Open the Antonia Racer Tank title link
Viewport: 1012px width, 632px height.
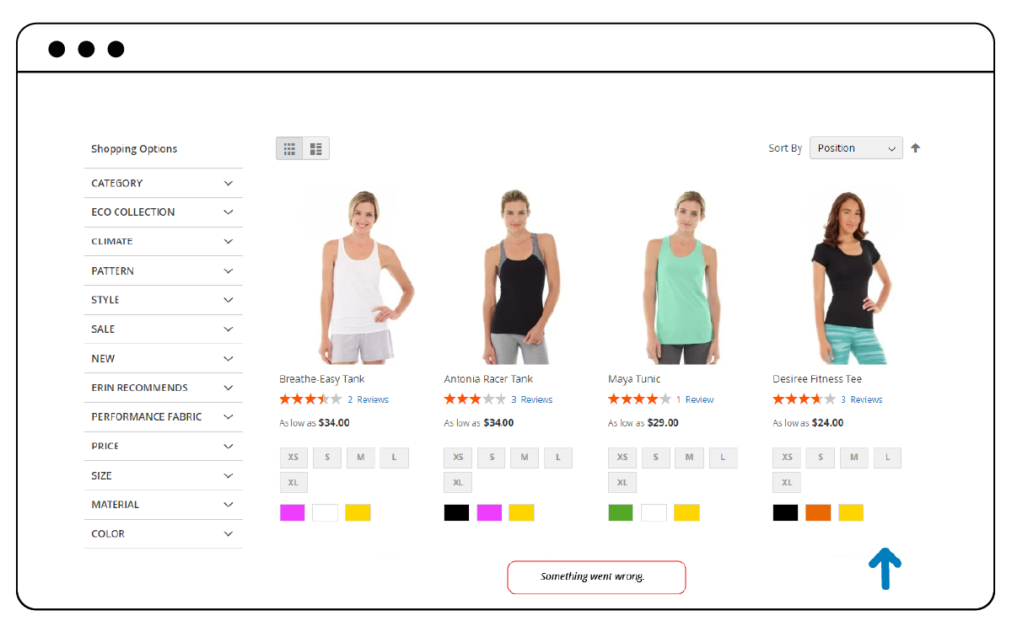pos(488,379)
